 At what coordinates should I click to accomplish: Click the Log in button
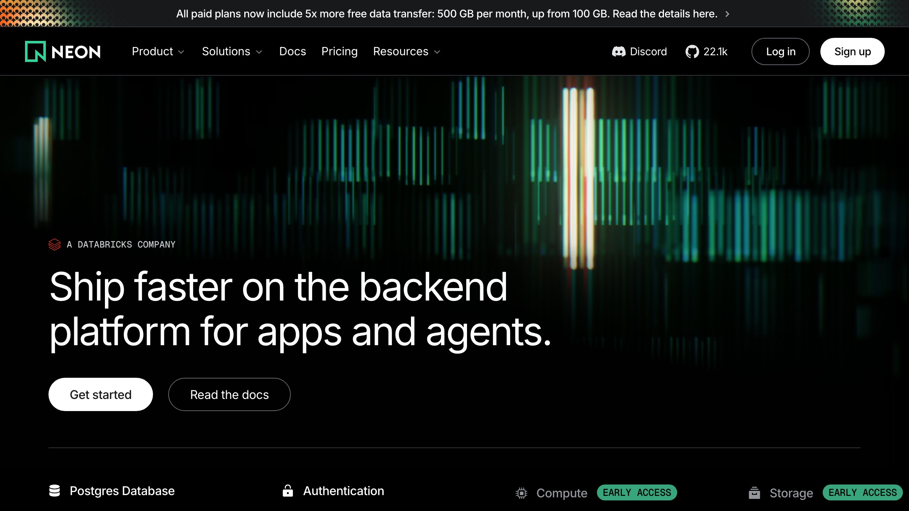click(781, 51)
